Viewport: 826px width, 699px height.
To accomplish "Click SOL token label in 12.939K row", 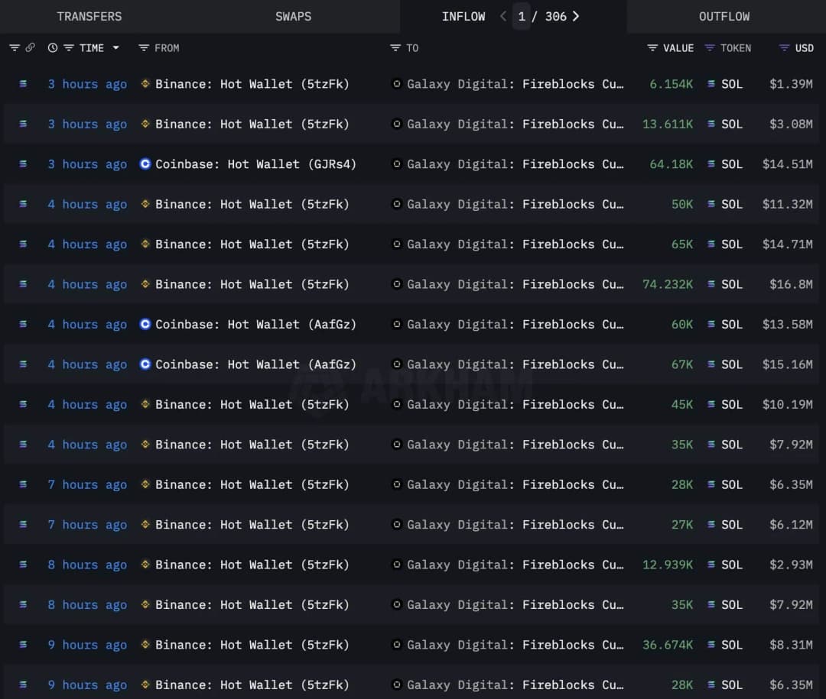I will click(x=732, y=565).
